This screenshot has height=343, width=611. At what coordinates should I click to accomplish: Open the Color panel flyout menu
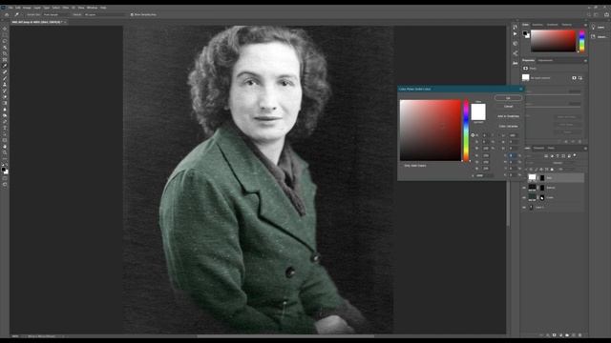[x=585, y=25]
